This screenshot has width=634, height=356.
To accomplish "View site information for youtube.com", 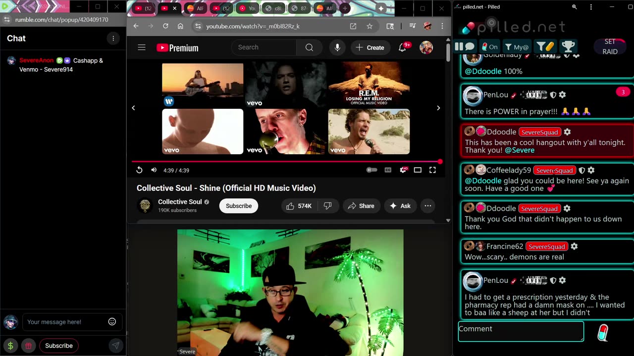I will 198,26.
